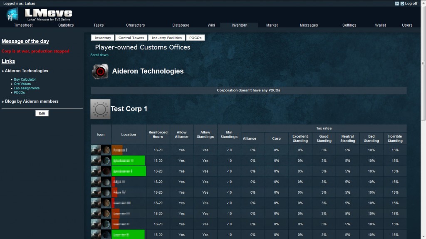Click the Min Standings column header
Viewport: 426px width, 239px height.
click(x=229, y=134)
